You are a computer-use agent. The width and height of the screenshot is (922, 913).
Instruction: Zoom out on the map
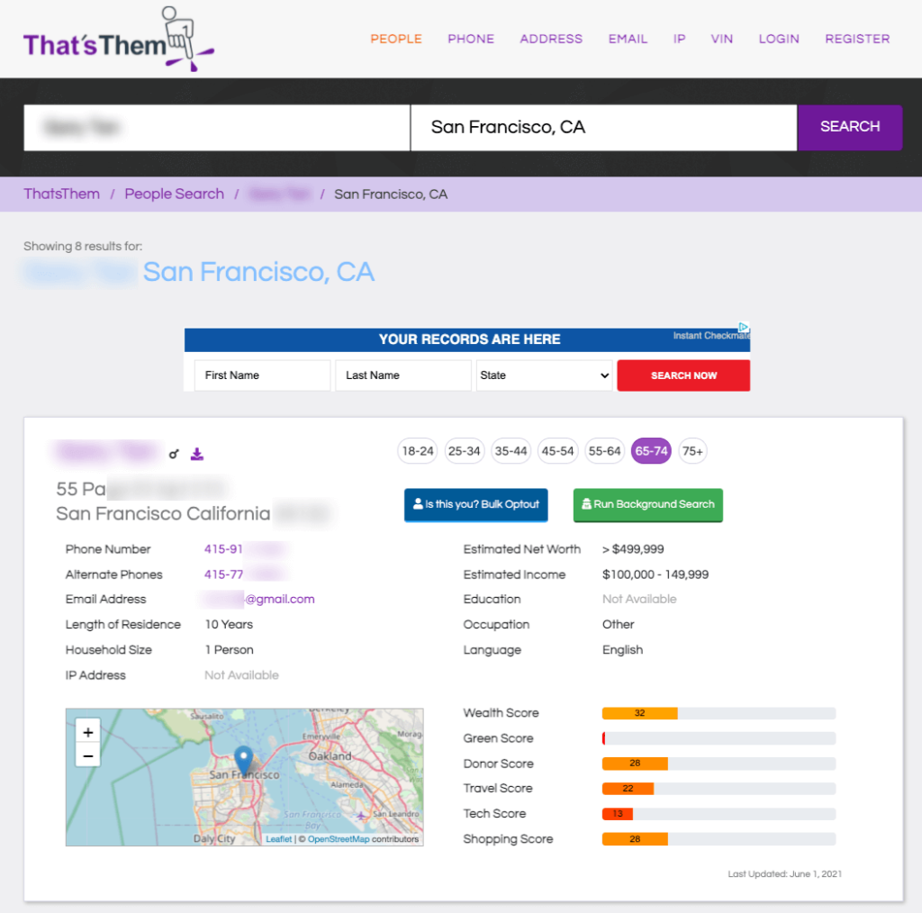(88, 756)
